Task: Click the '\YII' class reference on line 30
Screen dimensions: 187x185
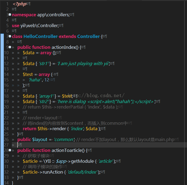Action: pyautogui.click(x=47, y=161)
